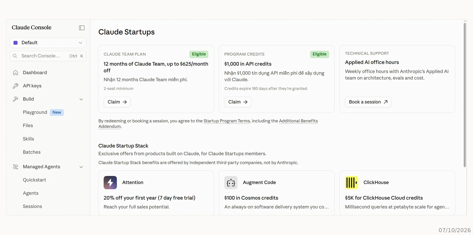Click the "Applied AI office hours" heading

pyautogui.click(x=372, y=62)
